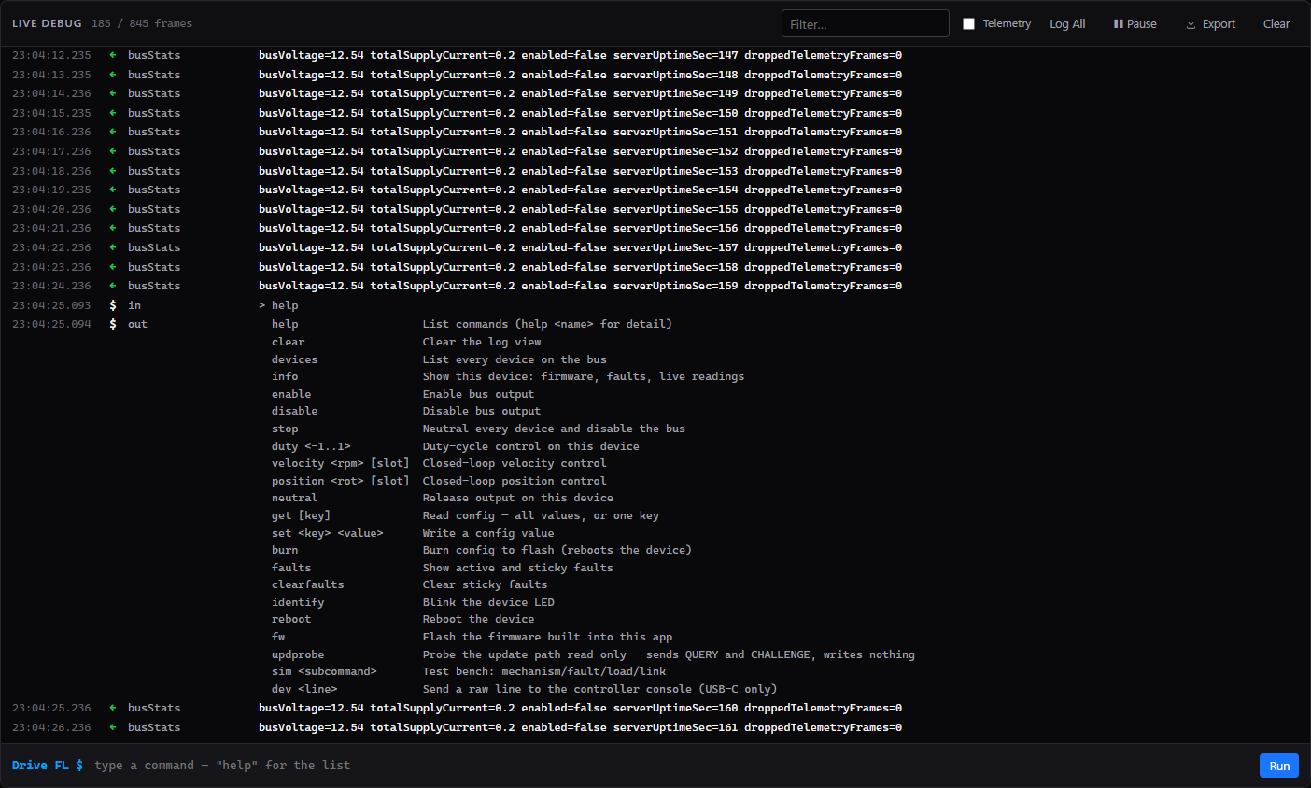The height and width of the screenshot is (788, 1311).
Task: Select the 'updprobe' command text
Action: [298, 654]
